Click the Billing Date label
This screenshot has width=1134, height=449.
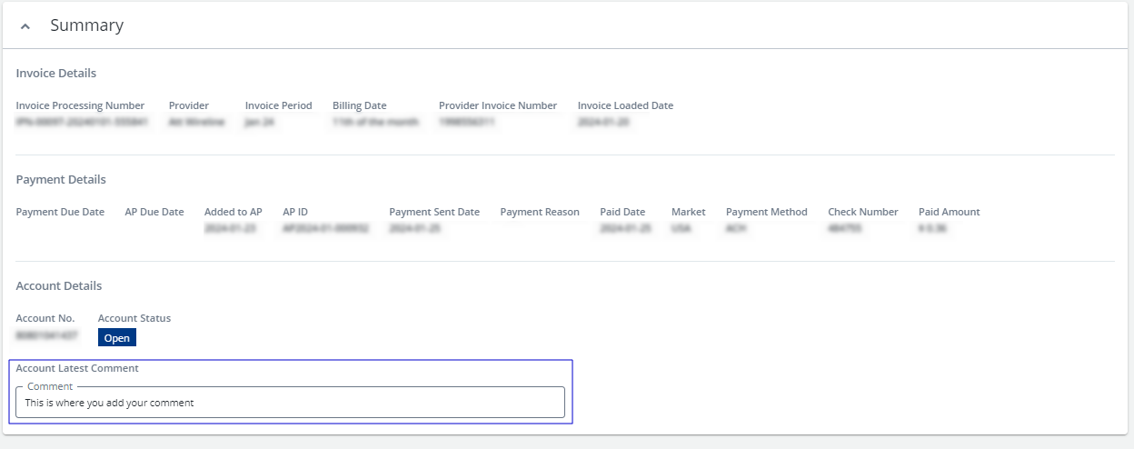(x=360, y=105)
